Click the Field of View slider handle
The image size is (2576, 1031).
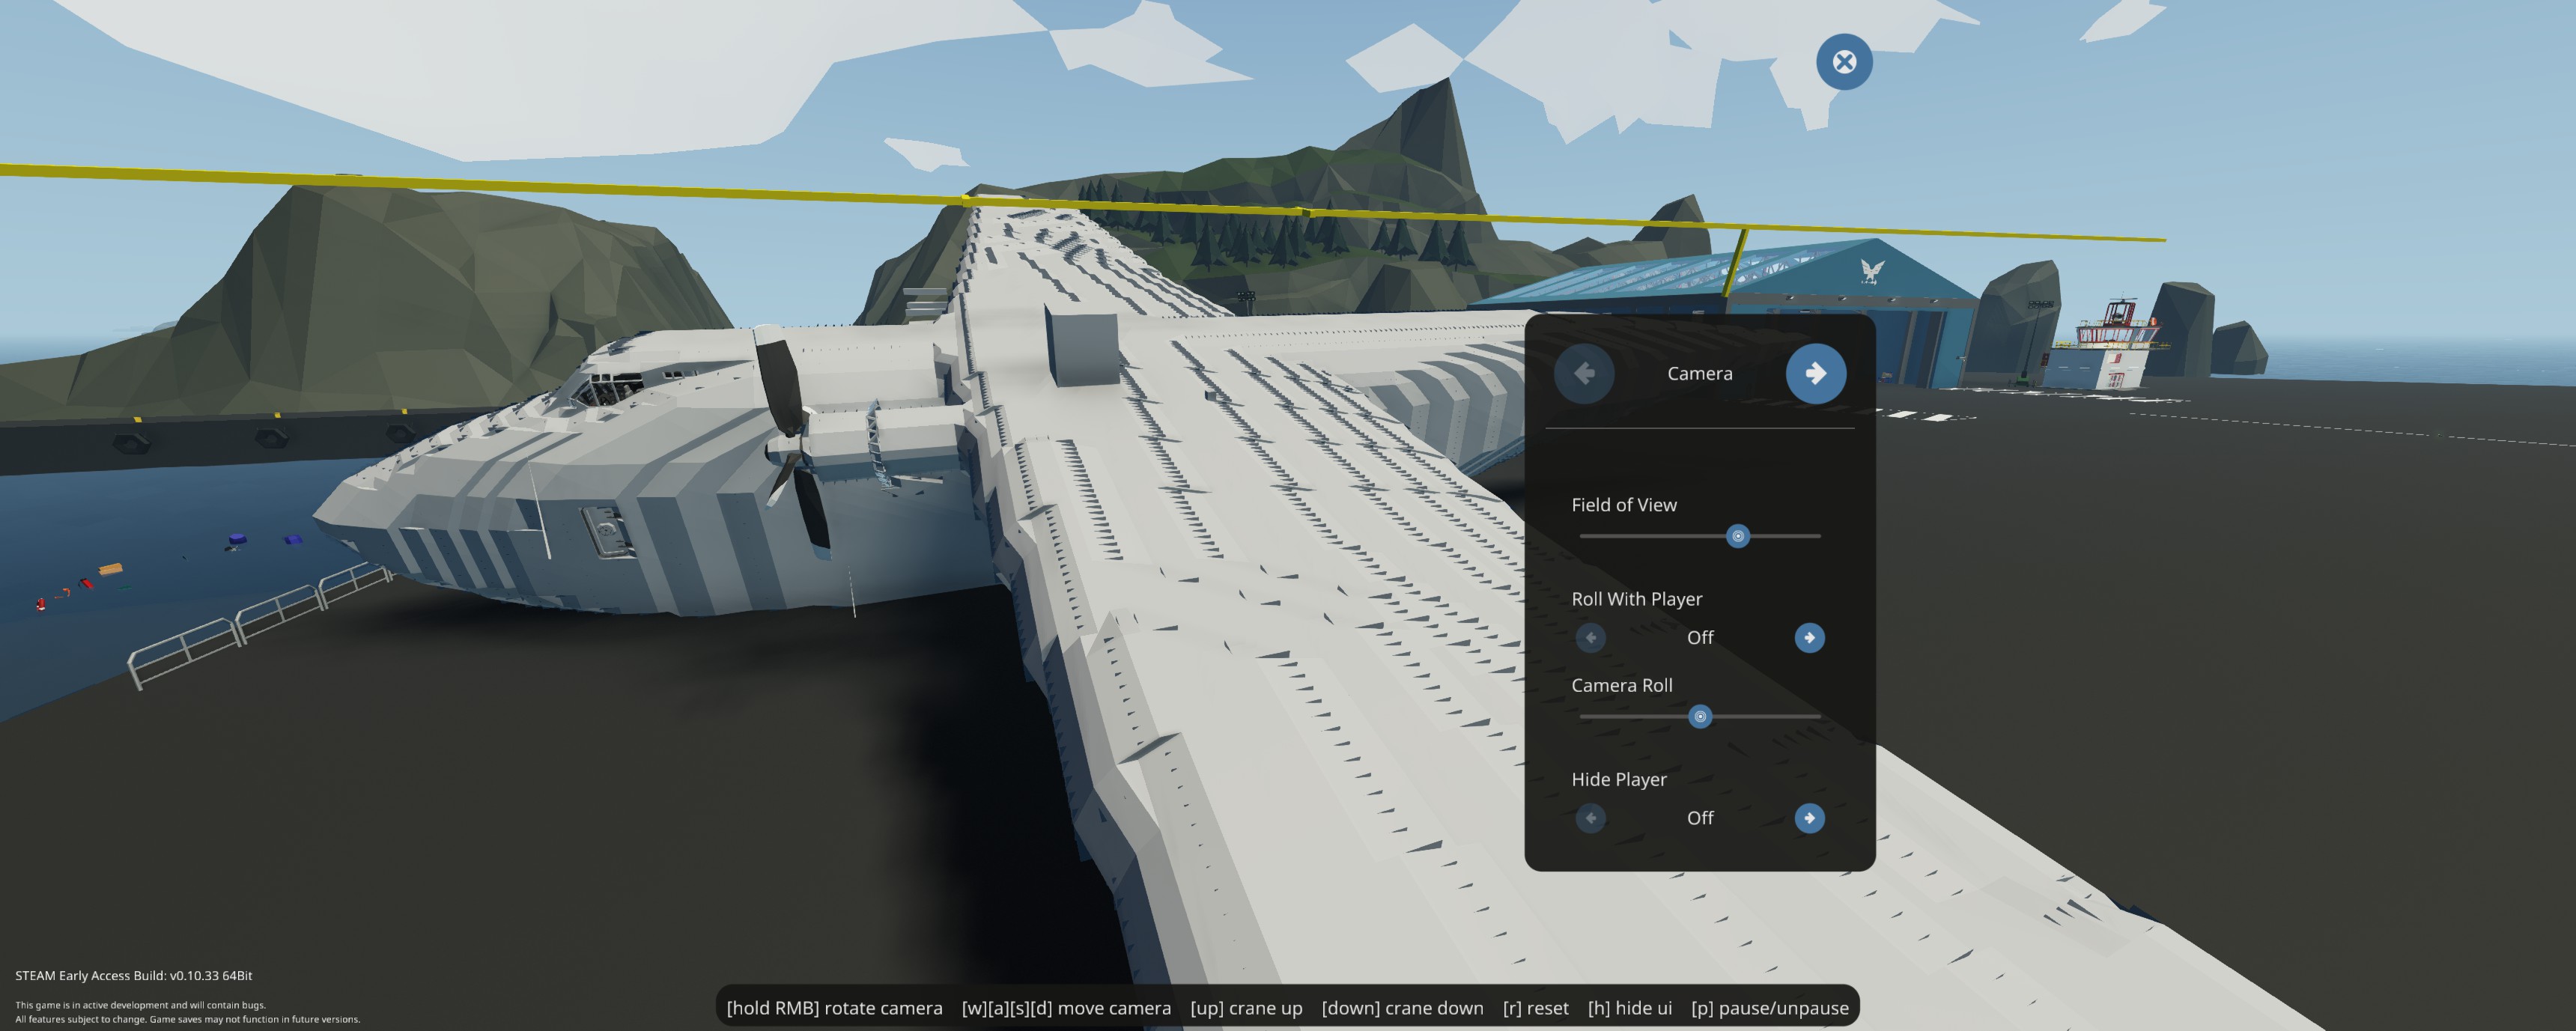(1738, 536)
